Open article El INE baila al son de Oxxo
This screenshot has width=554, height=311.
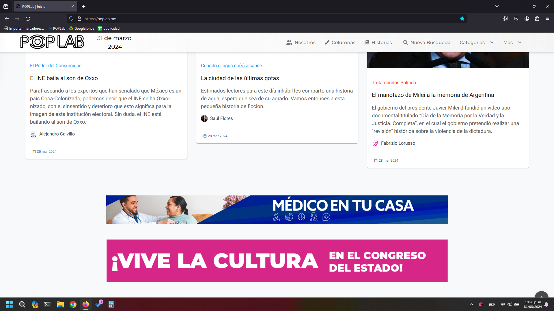pyautogui.click(x=64, y=78)
